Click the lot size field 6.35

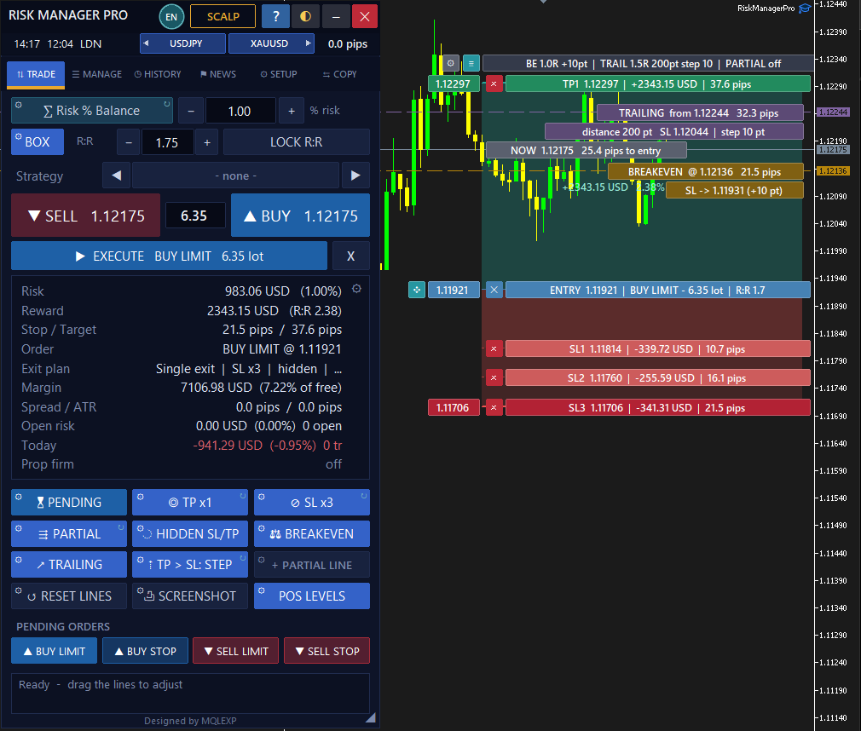pos(195,216)
